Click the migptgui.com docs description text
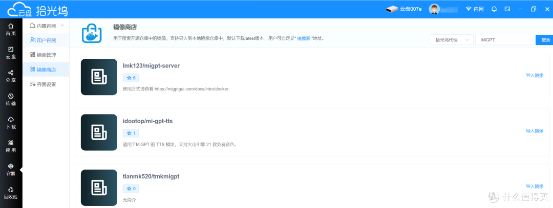Viewport: 553px width, 208px height. [x=175, y=89]
